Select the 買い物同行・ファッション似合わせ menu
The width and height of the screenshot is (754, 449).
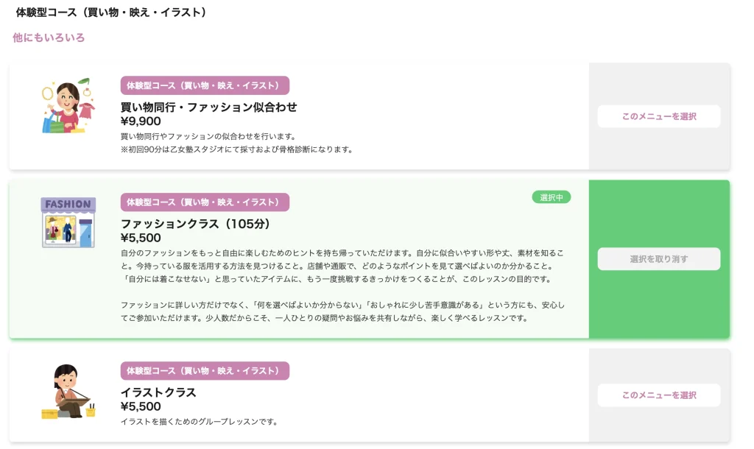659,116
